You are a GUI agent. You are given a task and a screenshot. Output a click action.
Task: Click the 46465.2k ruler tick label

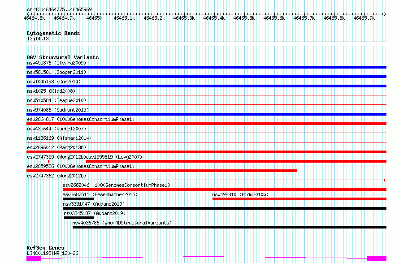coord(154,18)
